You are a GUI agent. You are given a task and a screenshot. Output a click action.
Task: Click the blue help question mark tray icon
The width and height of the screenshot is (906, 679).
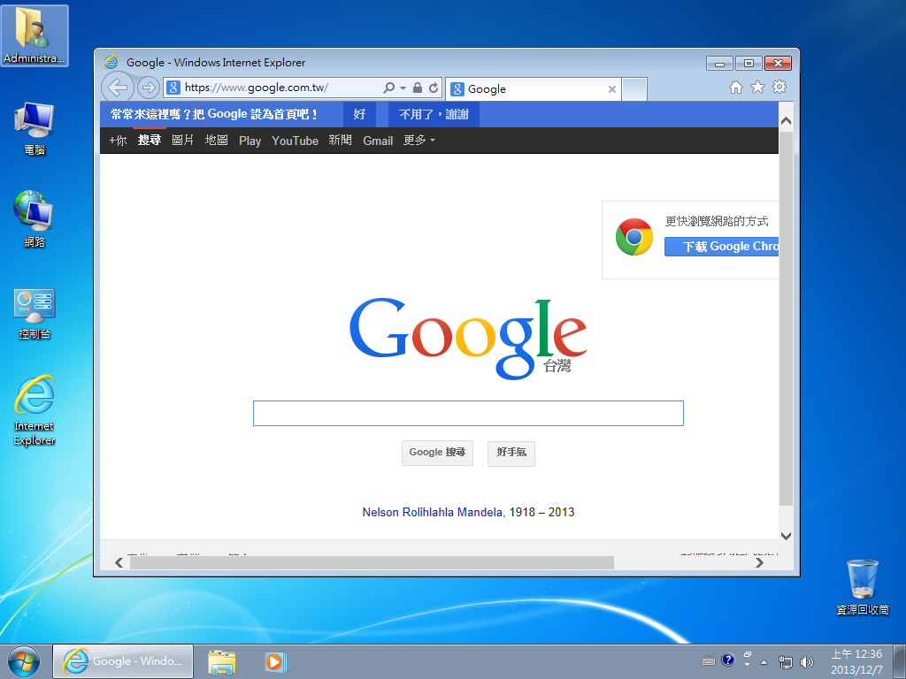(728, 660)
